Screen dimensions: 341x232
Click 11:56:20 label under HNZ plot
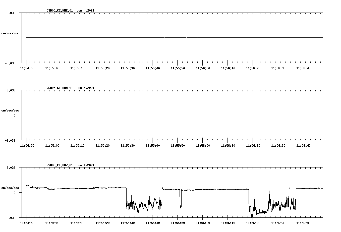click(253, 223)
